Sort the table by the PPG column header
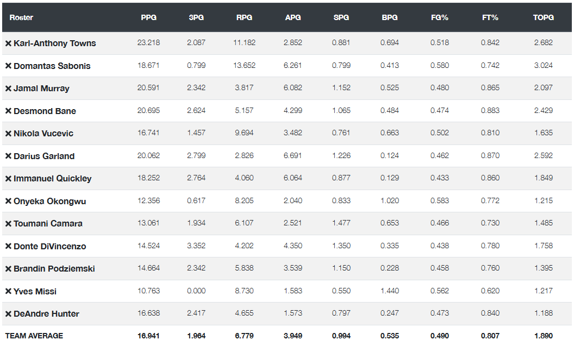 click(148, 17)
